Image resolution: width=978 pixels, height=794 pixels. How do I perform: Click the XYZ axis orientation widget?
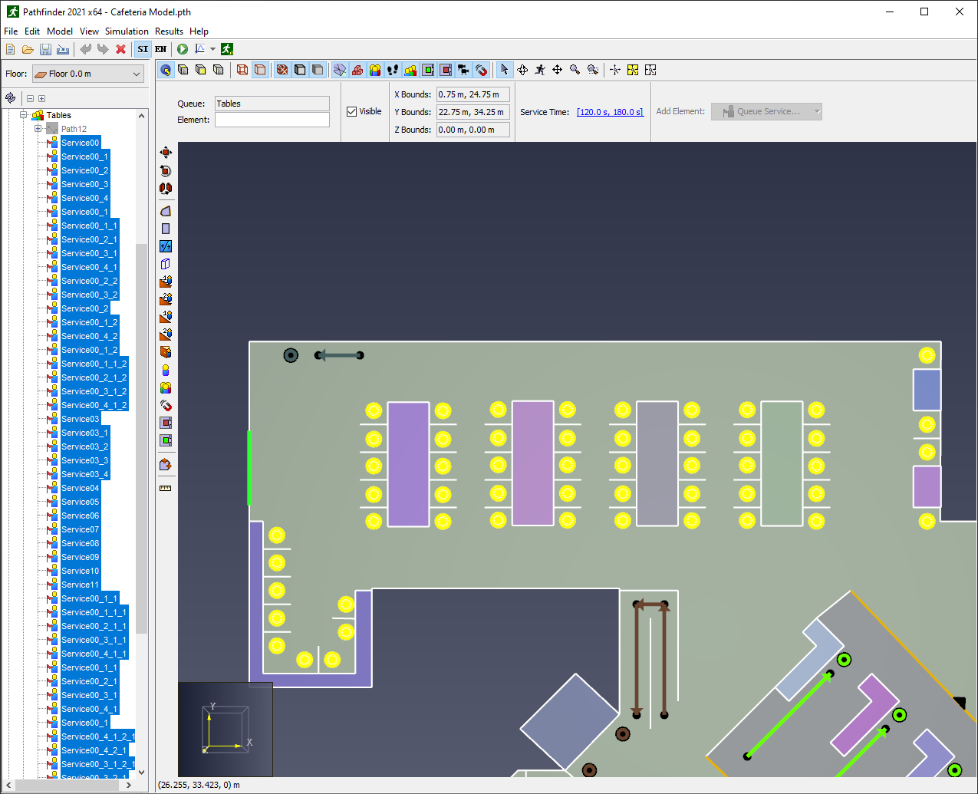[x=226, y=729]
